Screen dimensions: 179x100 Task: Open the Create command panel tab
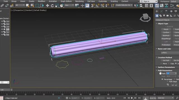click(x=157, y=11)
